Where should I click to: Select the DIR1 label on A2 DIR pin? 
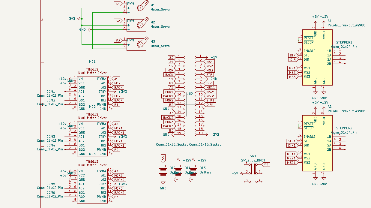click(292, 146)
